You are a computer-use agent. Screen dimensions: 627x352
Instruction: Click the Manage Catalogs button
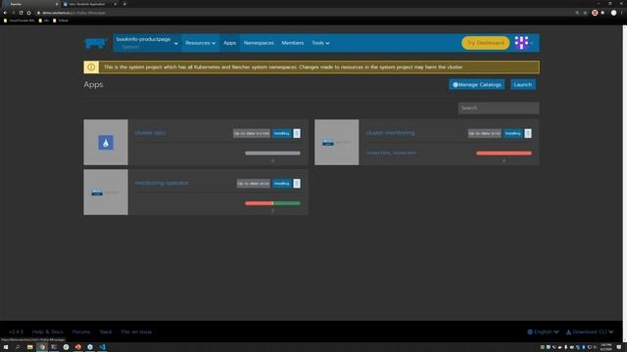click(x=477, y=85)
